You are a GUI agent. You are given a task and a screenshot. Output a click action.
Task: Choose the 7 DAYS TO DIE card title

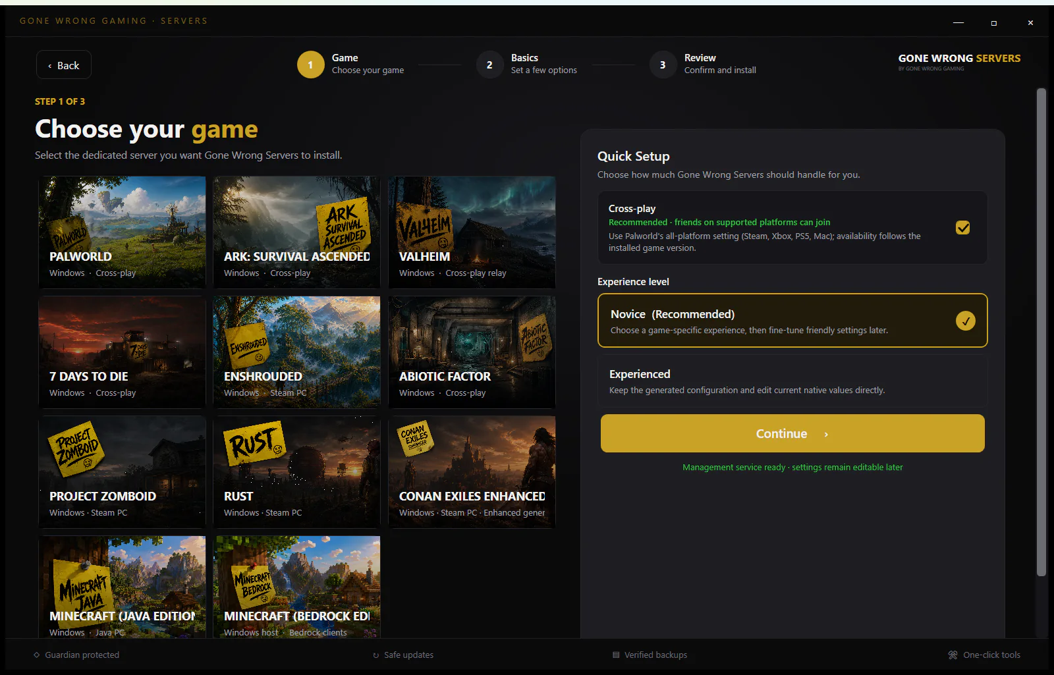(x=88, y=377)
